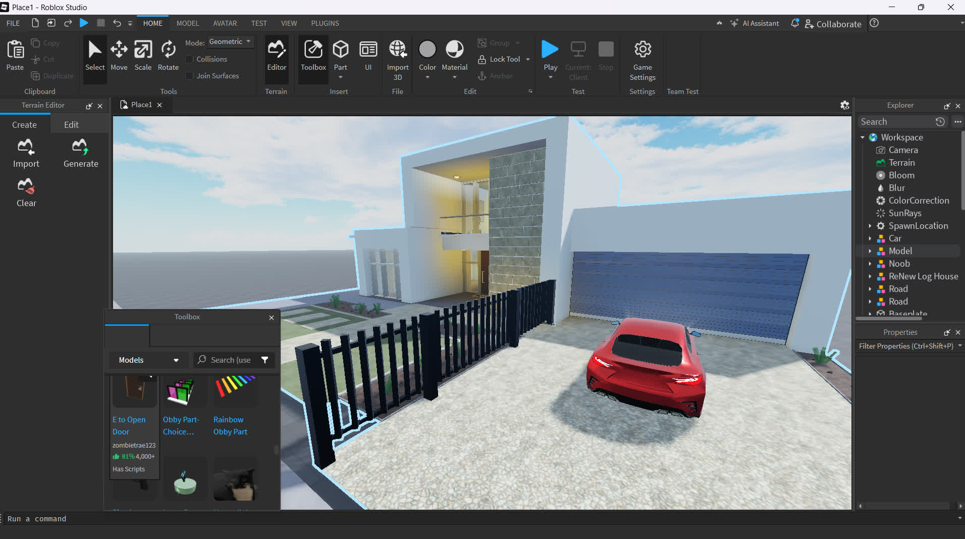Open the Terrain Editor from the ribbon
Screen dimensions: 965x539
277,55
